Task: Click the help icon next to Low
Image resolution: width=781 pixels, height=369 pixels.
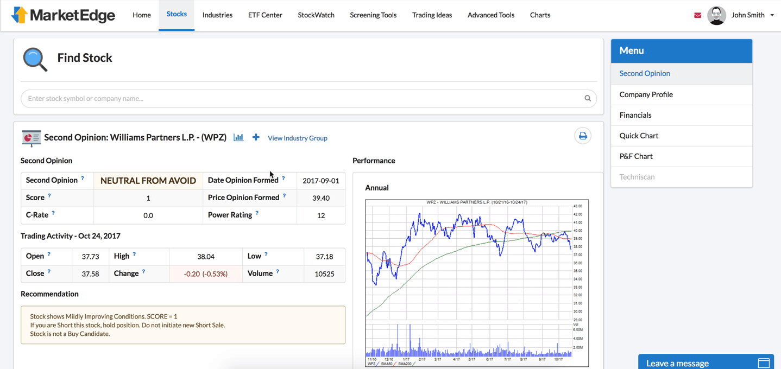Action: pos(266,254)
